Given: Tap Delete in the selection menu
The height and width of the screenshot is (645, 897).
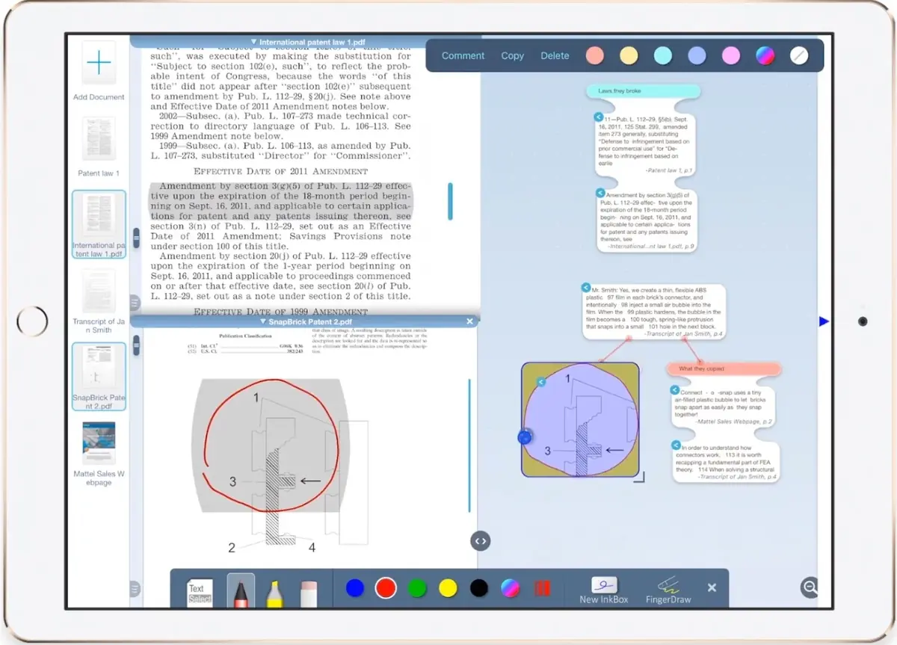Looking at the screenshot, I should pos(555,55).
